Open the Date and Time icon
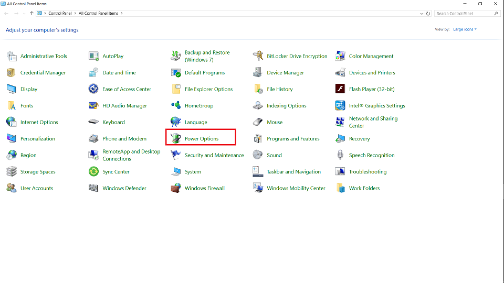Screen dimensions: 504x283 pyautogui.click(x=93, y=72)
